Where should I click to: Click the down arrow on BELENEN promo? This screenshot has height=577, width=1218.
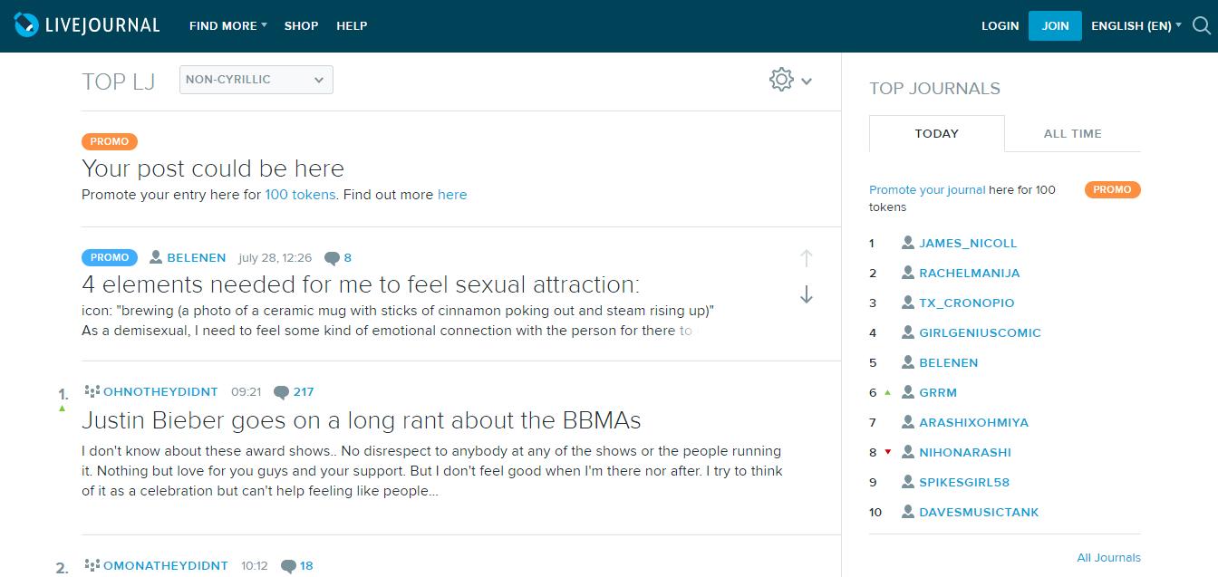(807, 294)
